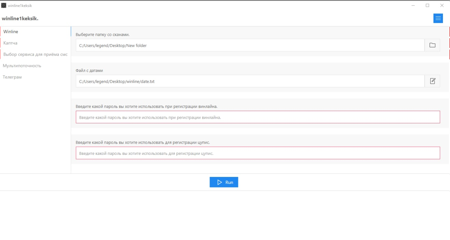Click the ЦУПИС registration password field

(x=258, y=153)
